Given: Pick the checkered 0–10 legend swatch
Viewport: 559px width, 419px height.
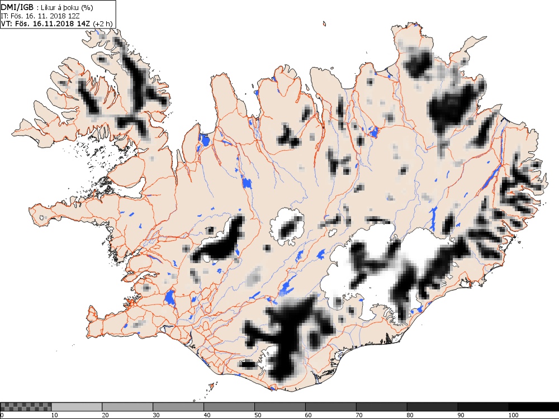Looking at the screenshot, I should (x=26, y=407).
